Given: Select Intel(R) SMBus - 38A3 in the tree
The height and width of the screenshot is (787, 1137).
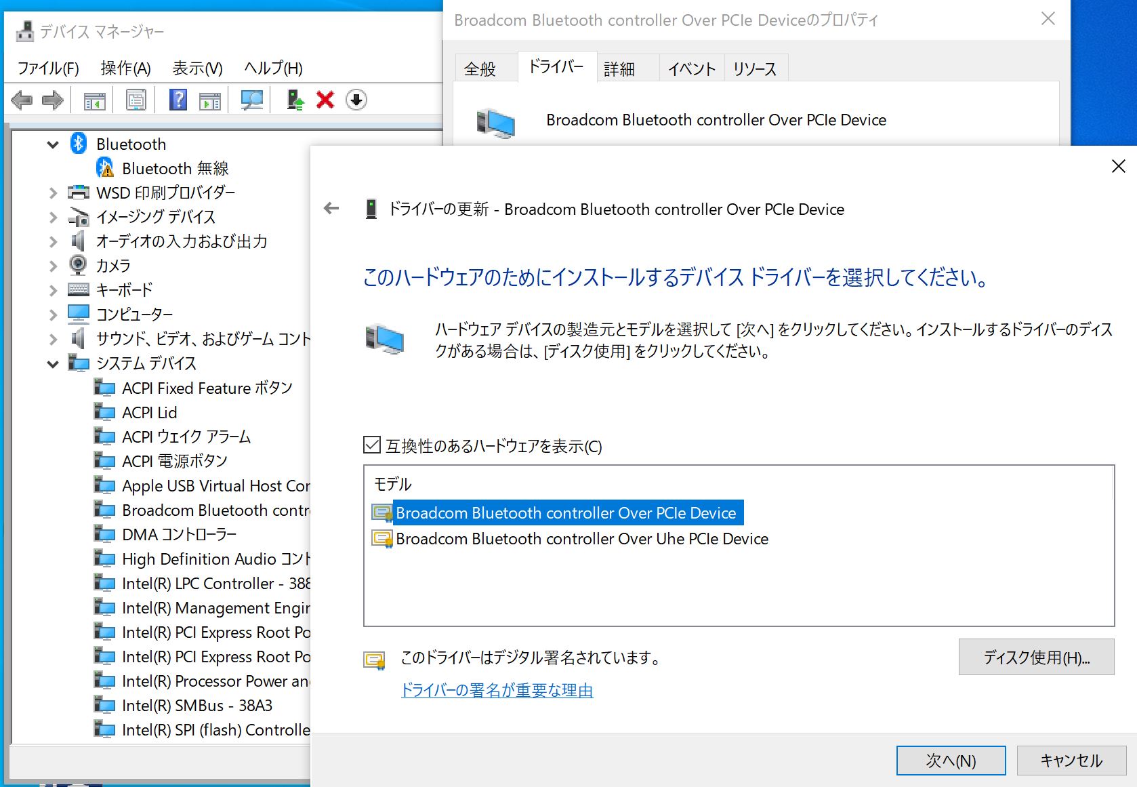Looking at the screenshot, I should click(x=197, y=705).
